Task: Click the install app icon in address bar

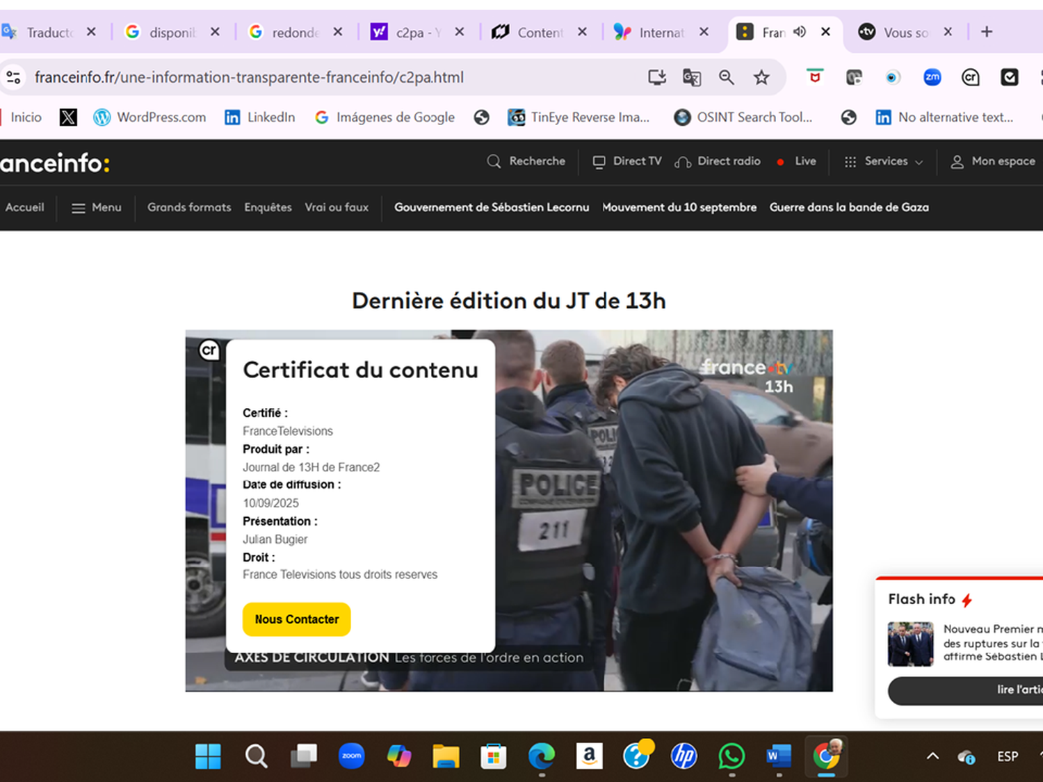Action: pos(657,77)
